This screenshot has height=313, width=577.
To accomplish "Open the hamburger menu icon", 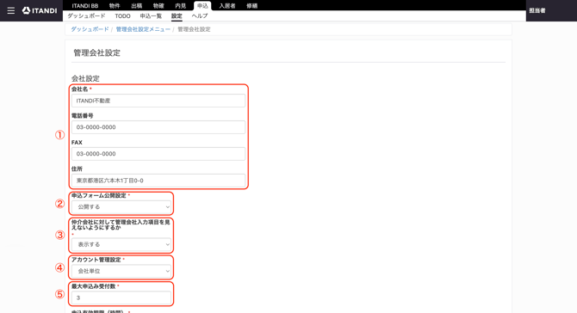I will coord(11,10).
